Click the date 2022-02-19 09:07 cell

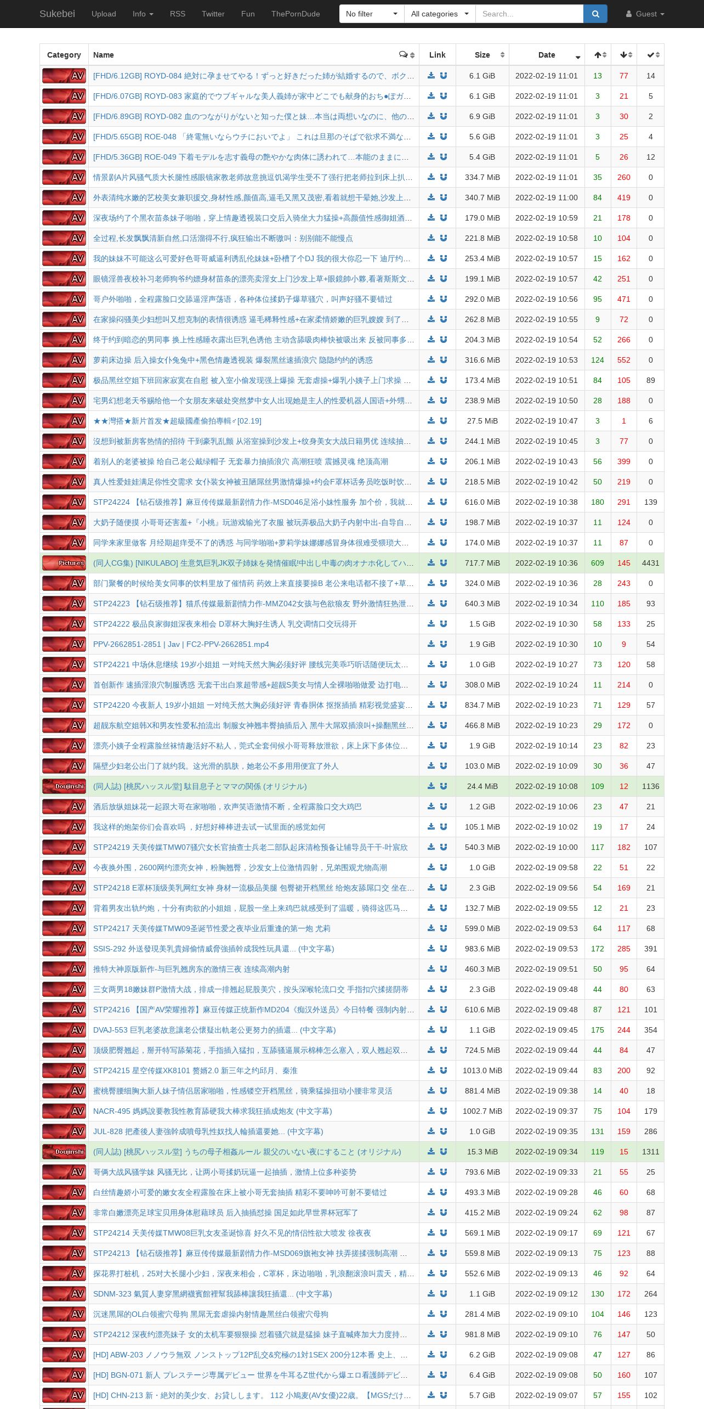pyautogui.click(x=547, y=1395)
